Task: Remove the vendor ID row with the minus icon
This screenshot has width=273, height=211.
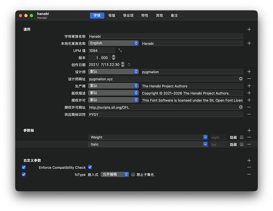Action: tap(249, 114)
